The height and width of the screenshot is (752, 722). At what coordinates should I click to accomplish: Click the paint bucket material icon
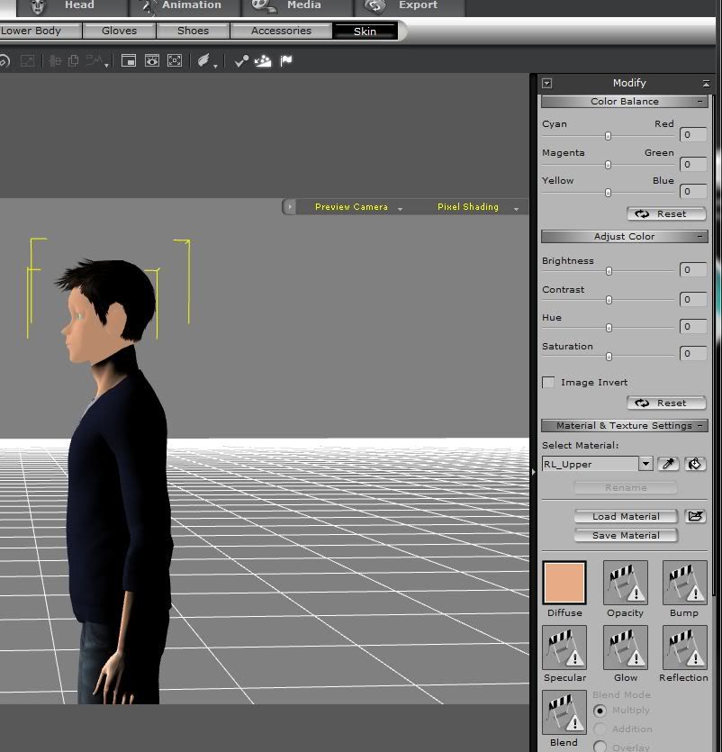694,464
